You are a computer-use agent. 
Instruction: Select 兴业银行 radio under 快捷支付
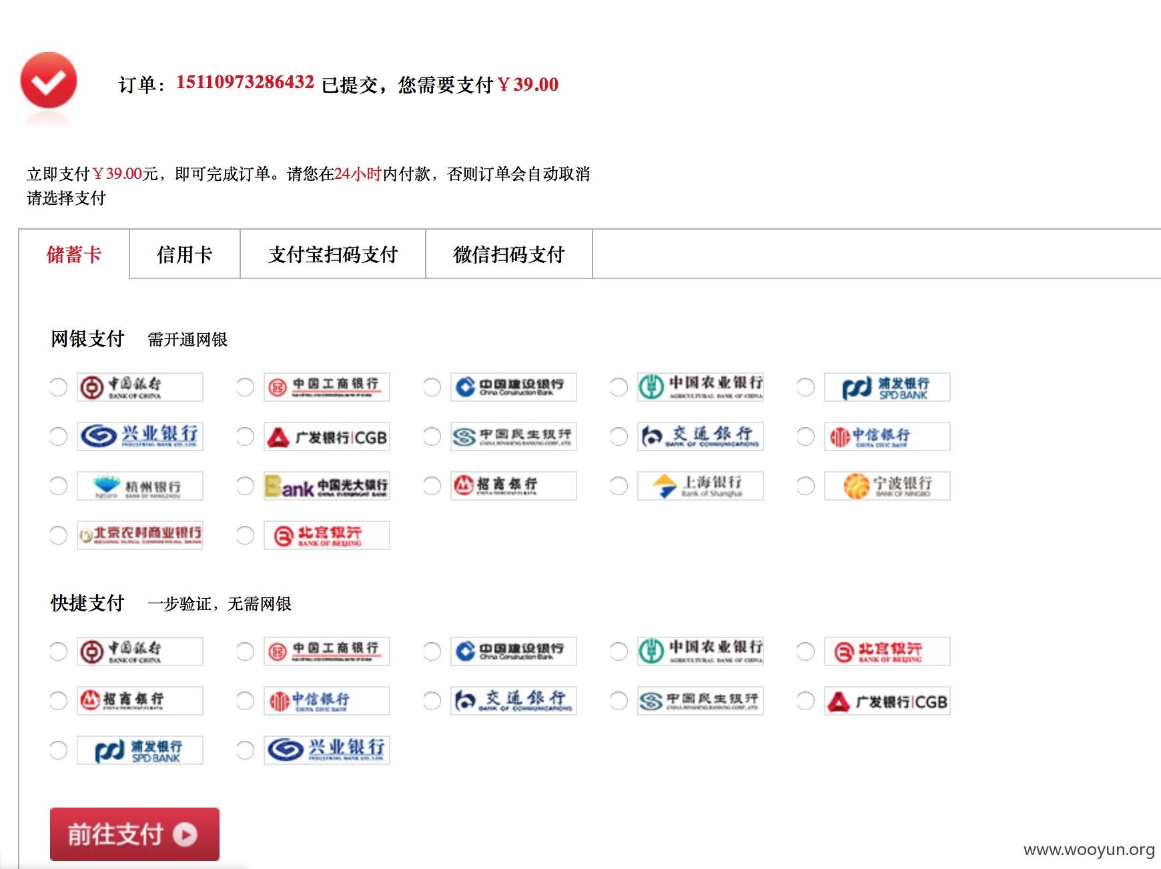[x=246, y=750]
